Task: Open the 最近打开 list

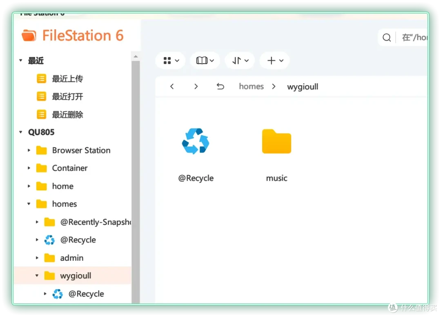Action: (x=67, y=97)
